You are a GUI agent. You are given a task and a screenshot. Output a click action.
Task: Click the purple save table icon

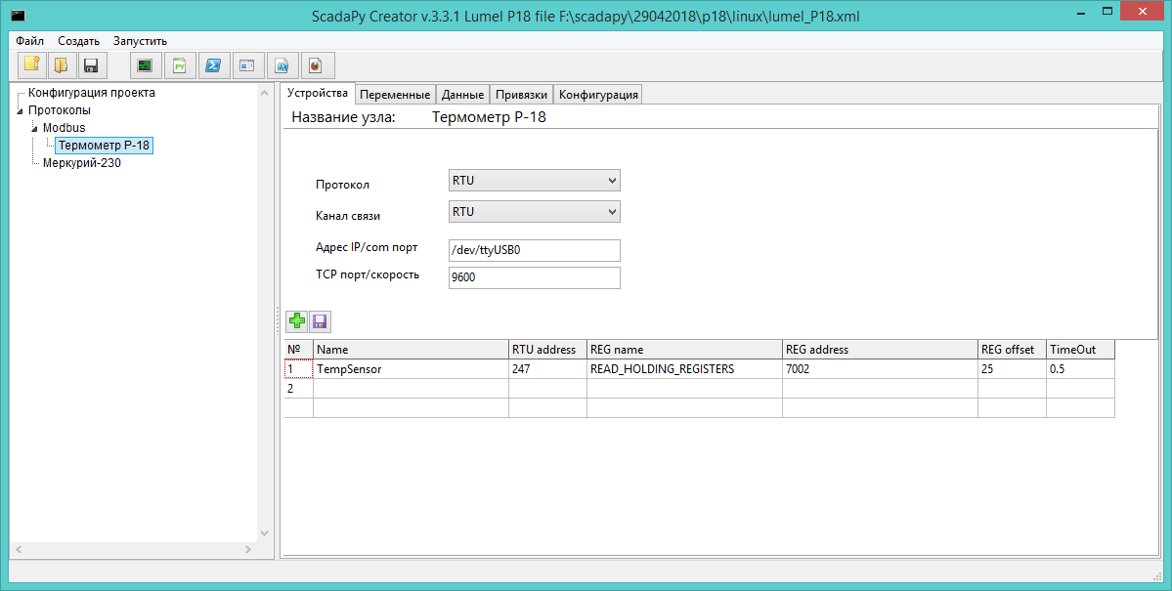[320, 321]
